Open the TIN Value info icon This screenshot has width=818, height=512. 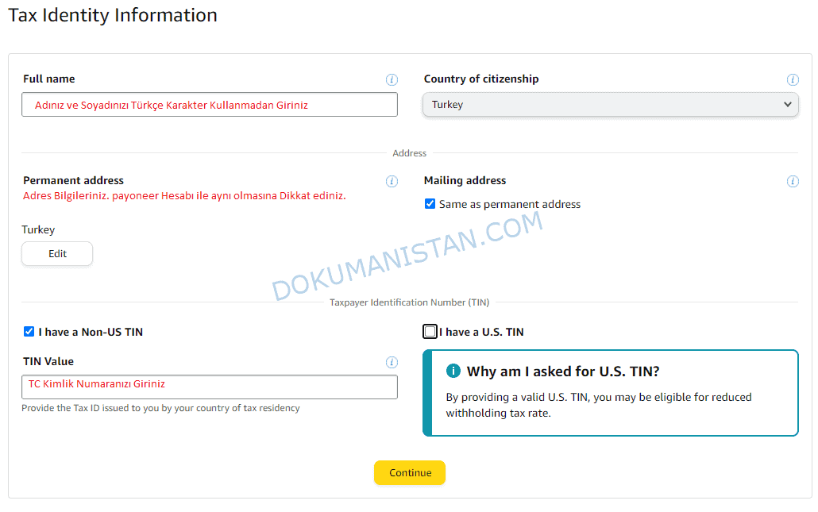click(x=392, y=362)
